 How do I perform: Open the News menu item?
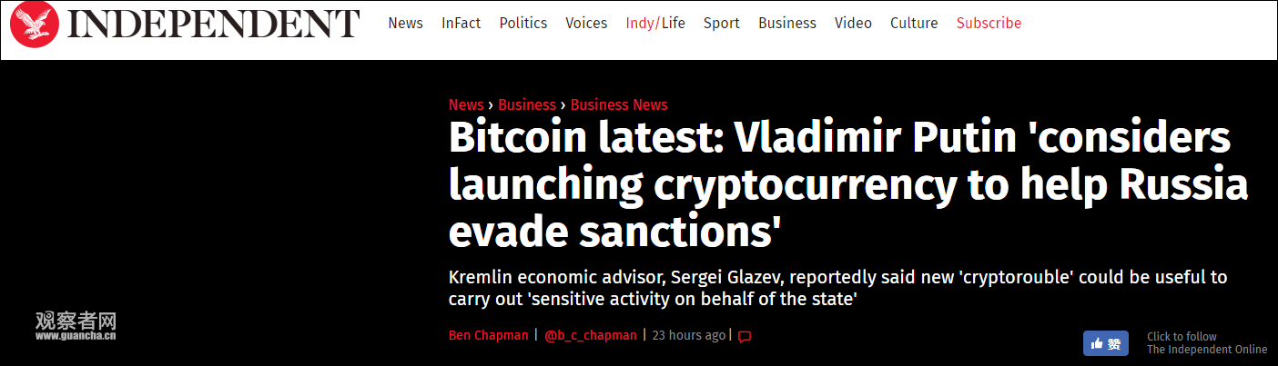coord(405,23)
